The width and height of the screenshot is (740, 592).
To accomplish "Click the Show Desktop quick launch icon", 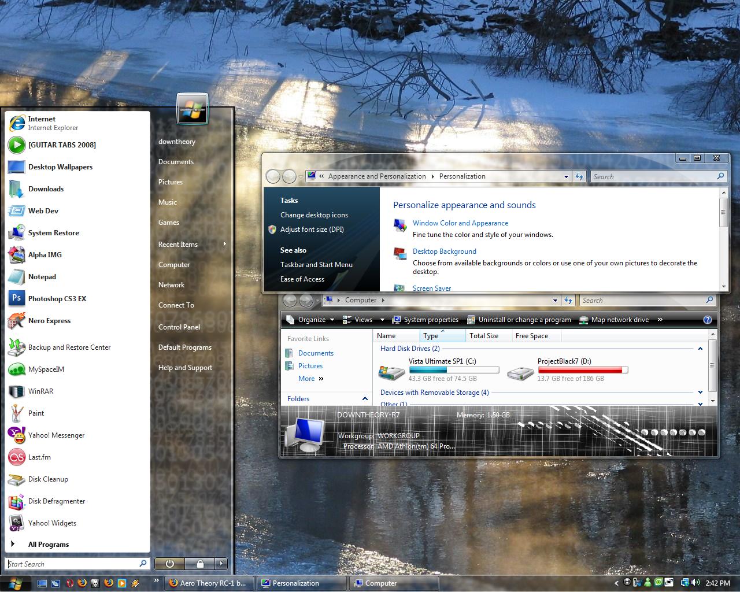I will pyautogui.click(x=42, y=583).
